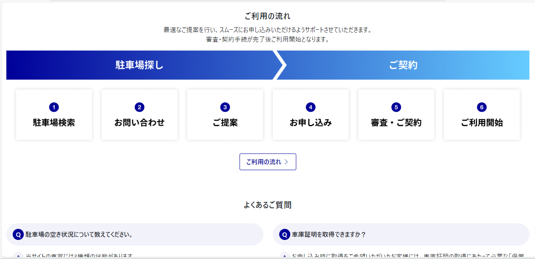Expand the 駐車場の空き状況について教えてください question
Screen dimensions: 535x259
click(x=79, y=234)
